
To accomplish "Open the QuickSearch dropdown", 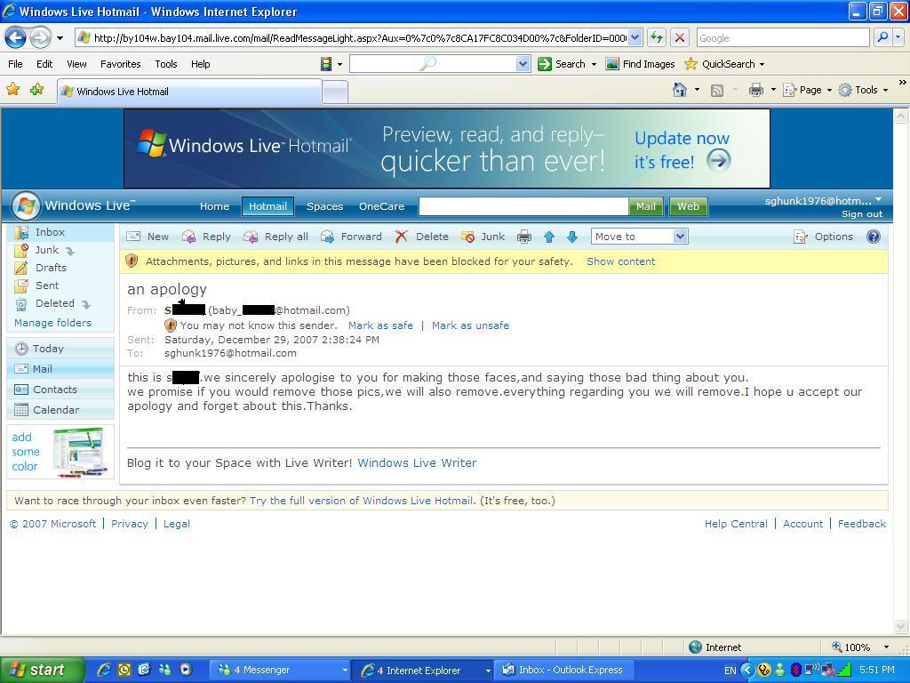I will [762, 64].
